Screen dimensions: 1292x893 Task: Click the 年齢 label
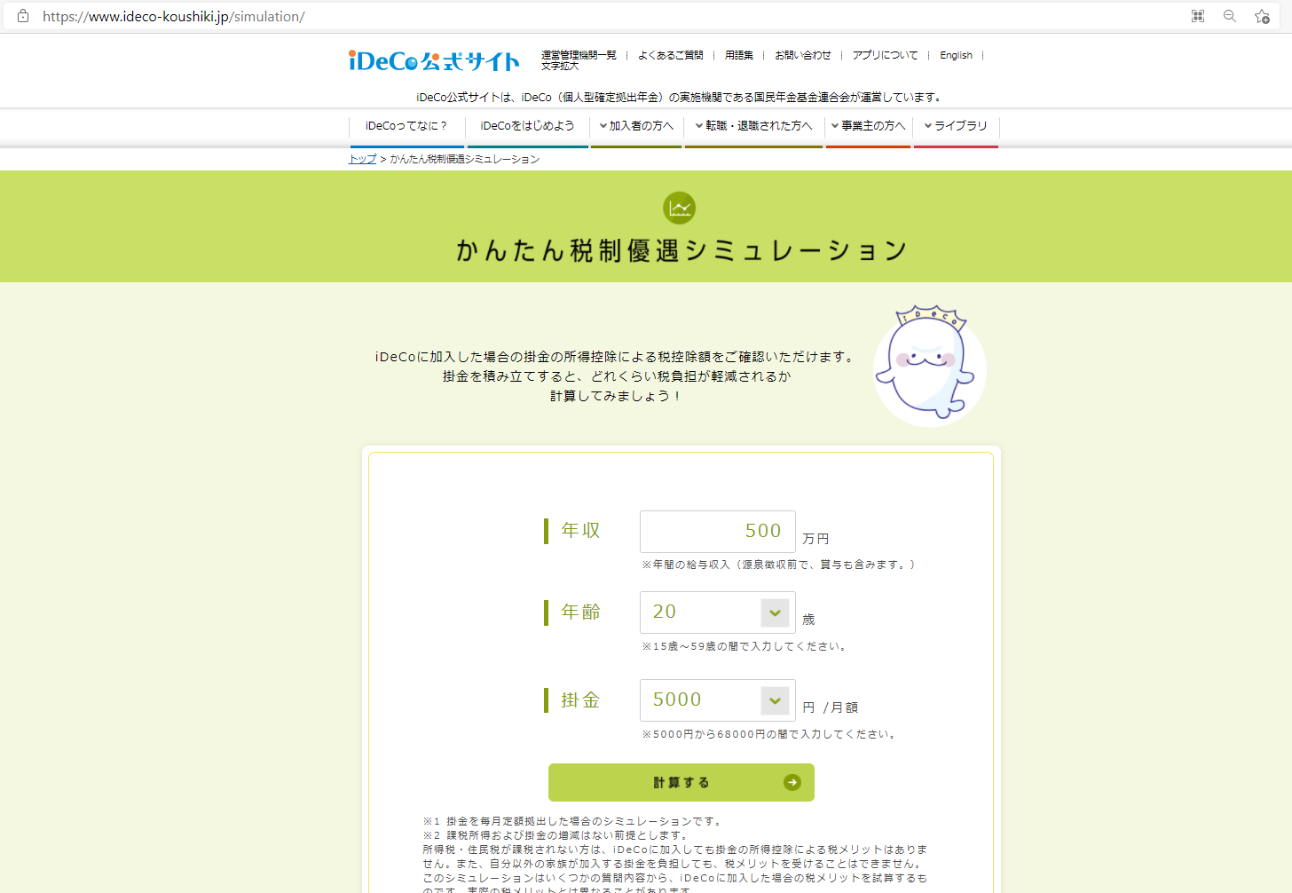581,612
